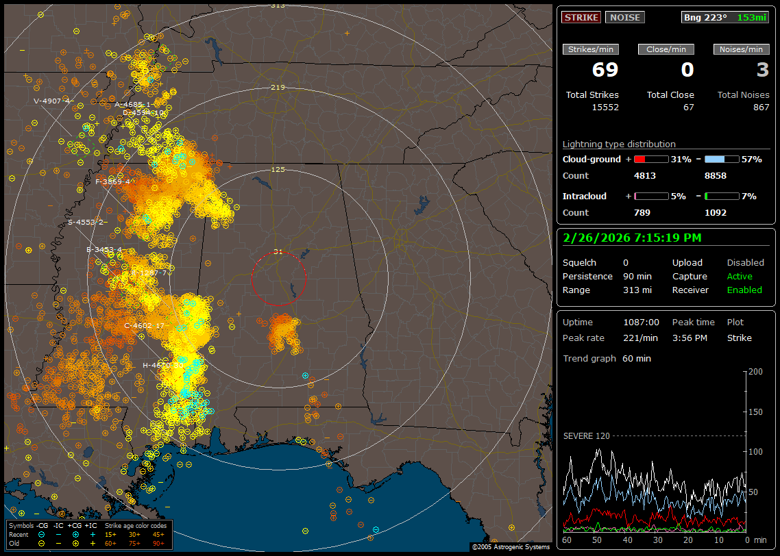Toggle the Receiver Enabled status
The height and width of the screenshot is (556, 780).
pyautogui.click(x=744, y=290)
